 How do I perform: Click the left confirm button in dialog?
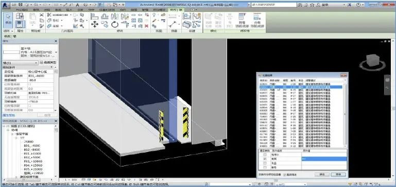[322, 175]
